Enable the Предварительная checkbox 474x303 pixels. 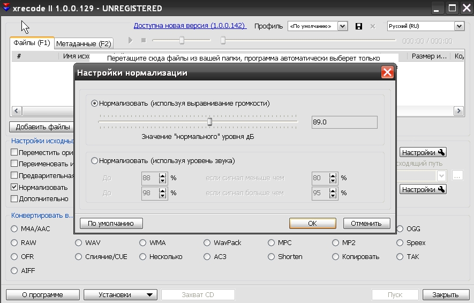(x=14, y=175)
